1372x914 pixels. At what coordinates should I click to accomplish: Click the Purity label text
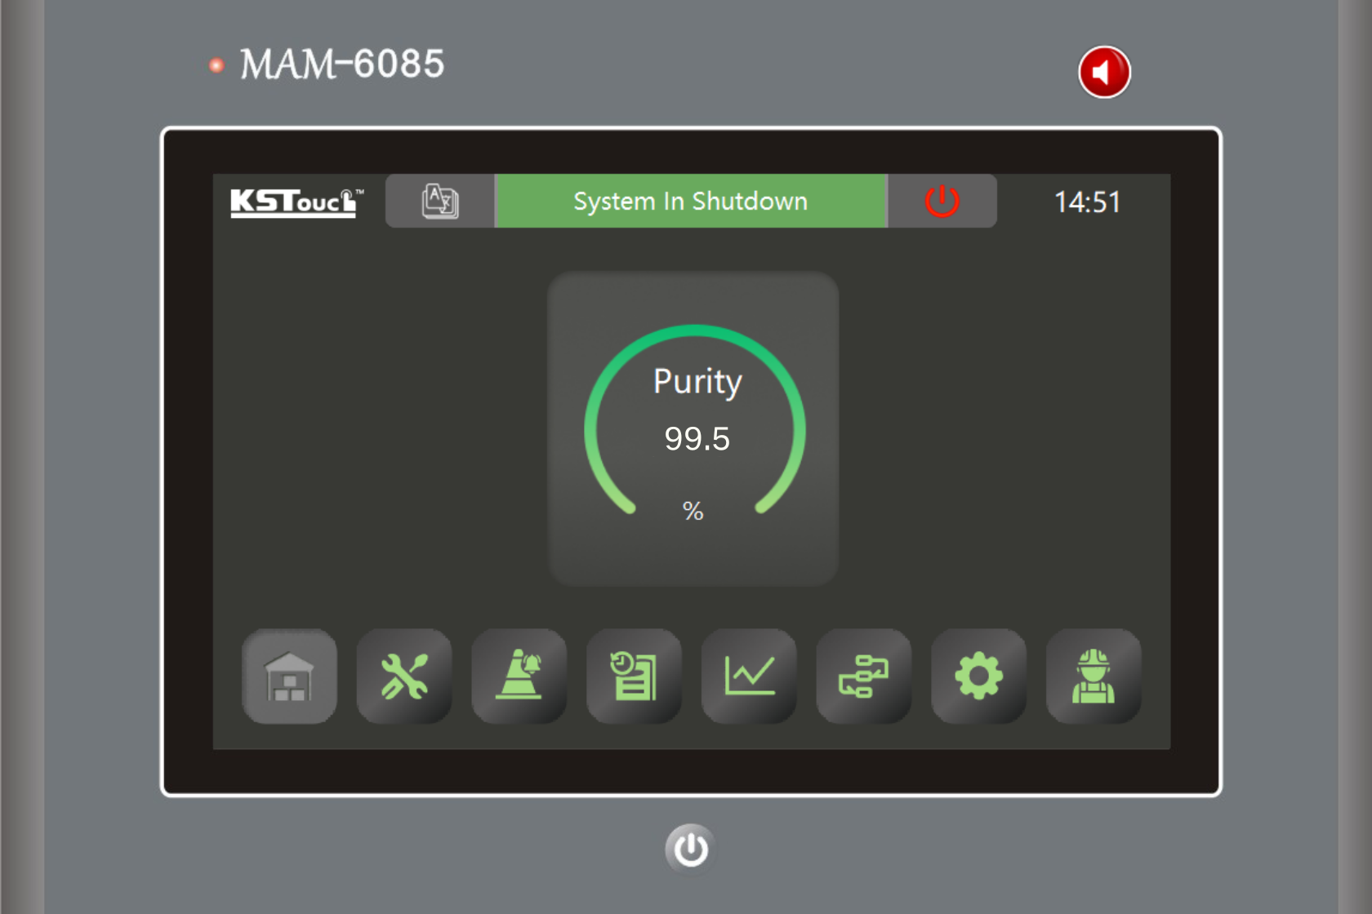(x=697, y=382)
